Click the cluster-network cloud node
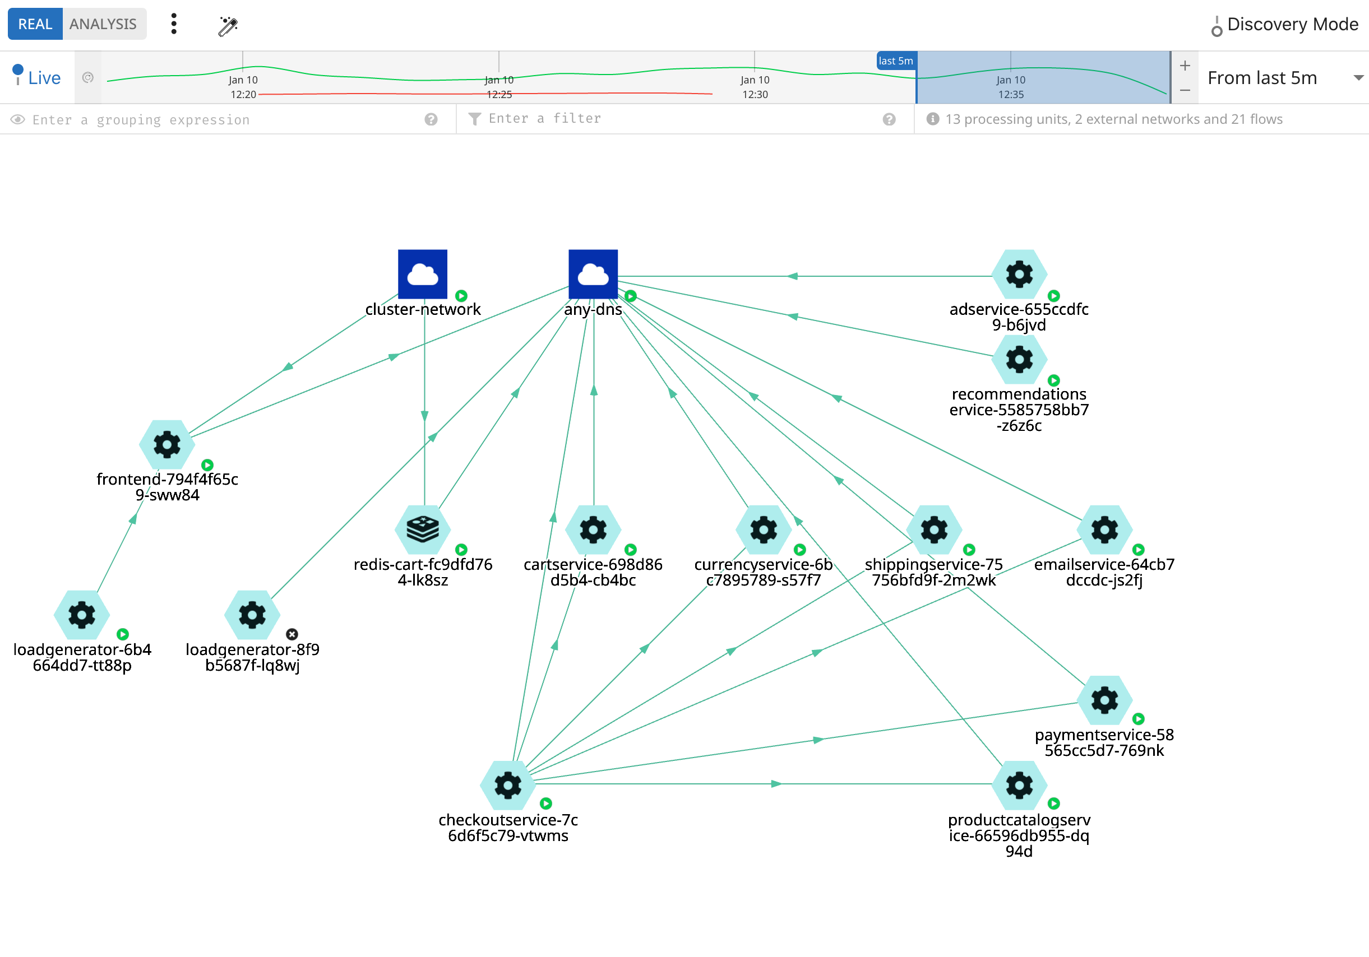The width and height of the screenshot is (1369, 957). (422, 274)
